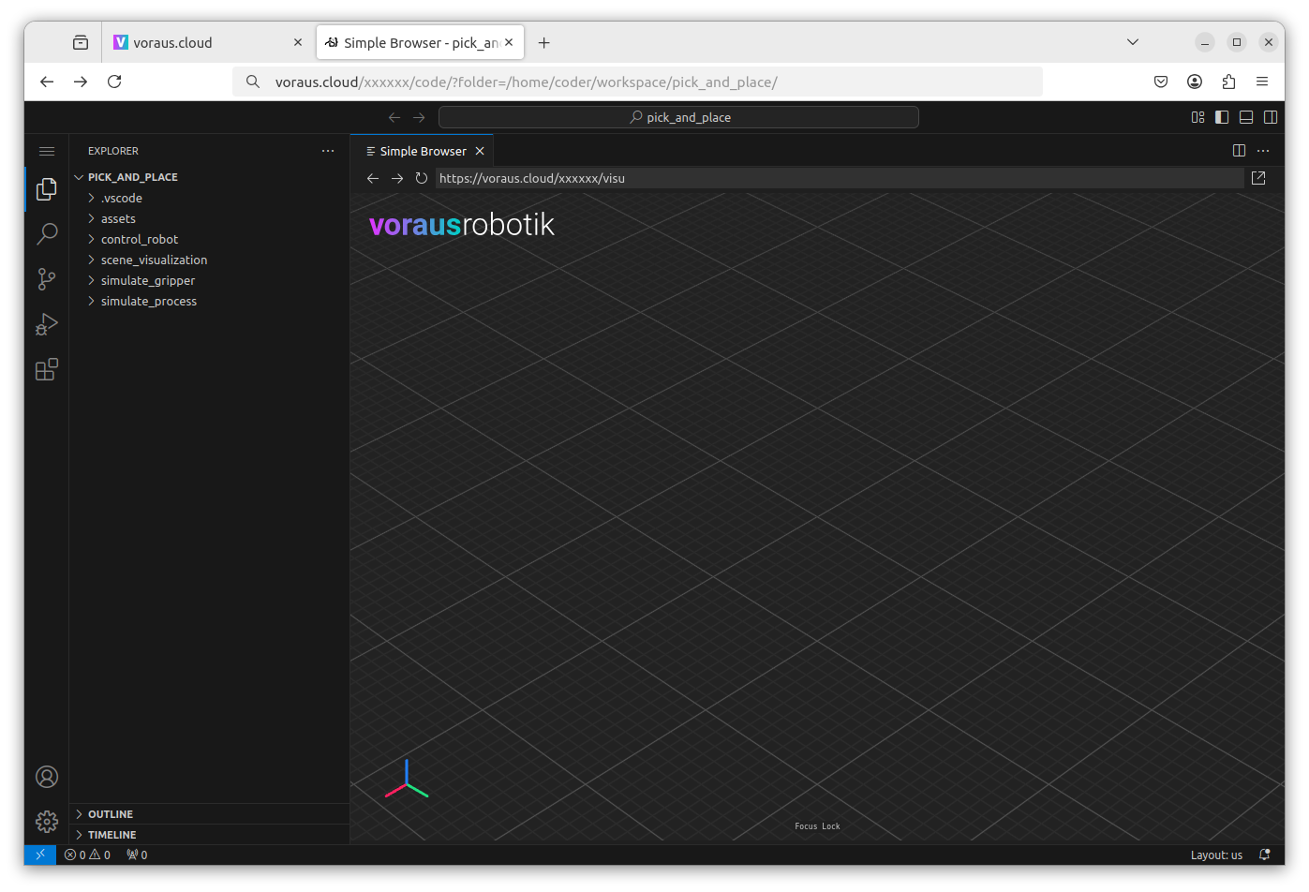Viewport: 1309px width, 892px height.
Task: Open the Source Control view
Action: tap(47, 279)
